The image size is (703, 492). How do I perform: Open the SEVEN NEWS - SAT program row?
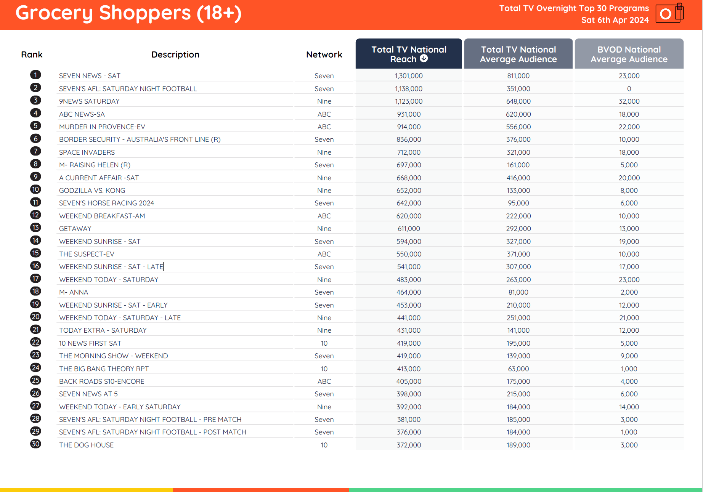(x=90, y=76)
